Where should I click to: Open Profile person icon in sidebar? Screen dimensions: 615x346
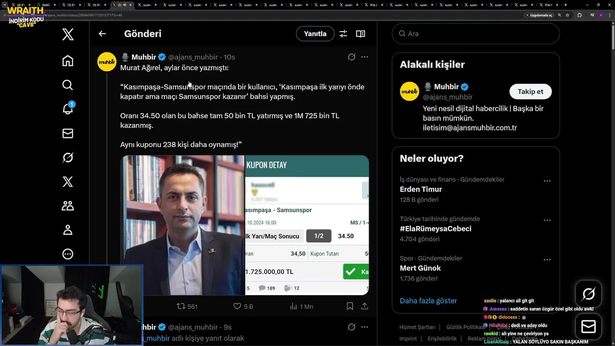pyautogui.click(x=68, y=230)
